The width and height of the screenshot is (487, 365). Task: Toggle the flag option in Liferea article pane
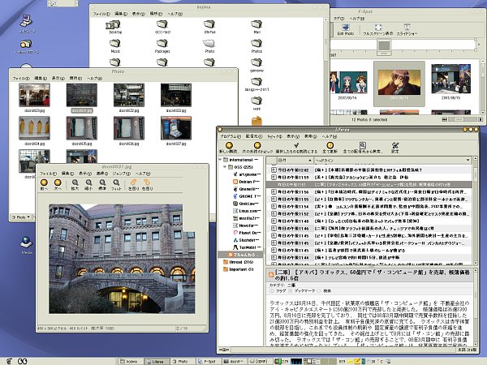pos(278,291)
